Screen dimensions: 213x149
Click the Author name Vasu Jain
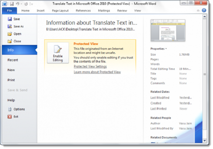pos(185,123)
